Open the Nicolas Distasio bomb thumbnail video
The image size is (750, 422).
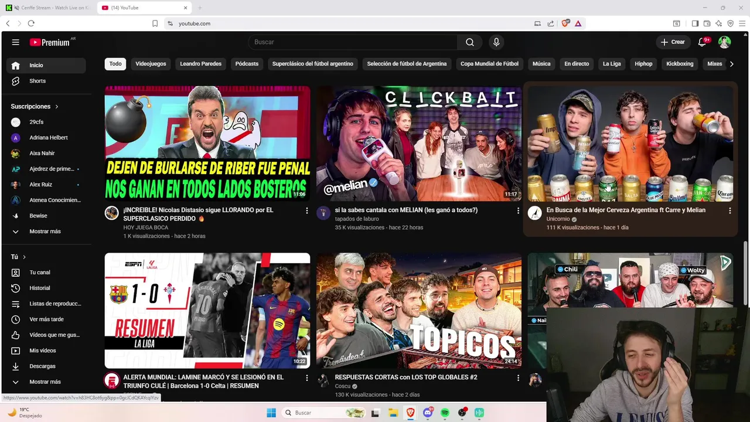pyautogui.click(x=207, y=144)
